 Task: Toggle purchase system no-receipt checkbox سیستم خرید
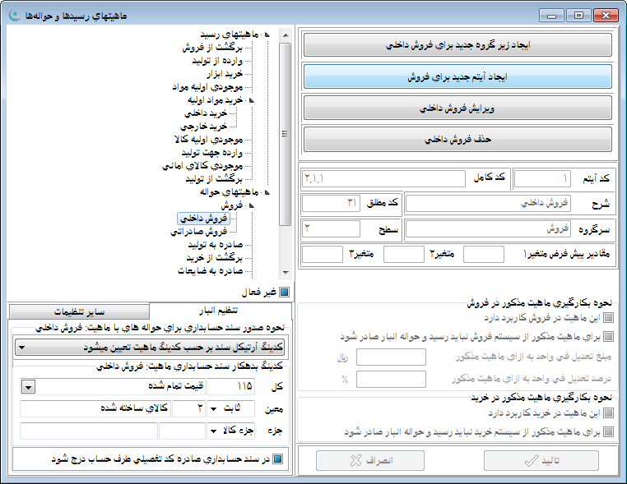(x=608, y=431)
